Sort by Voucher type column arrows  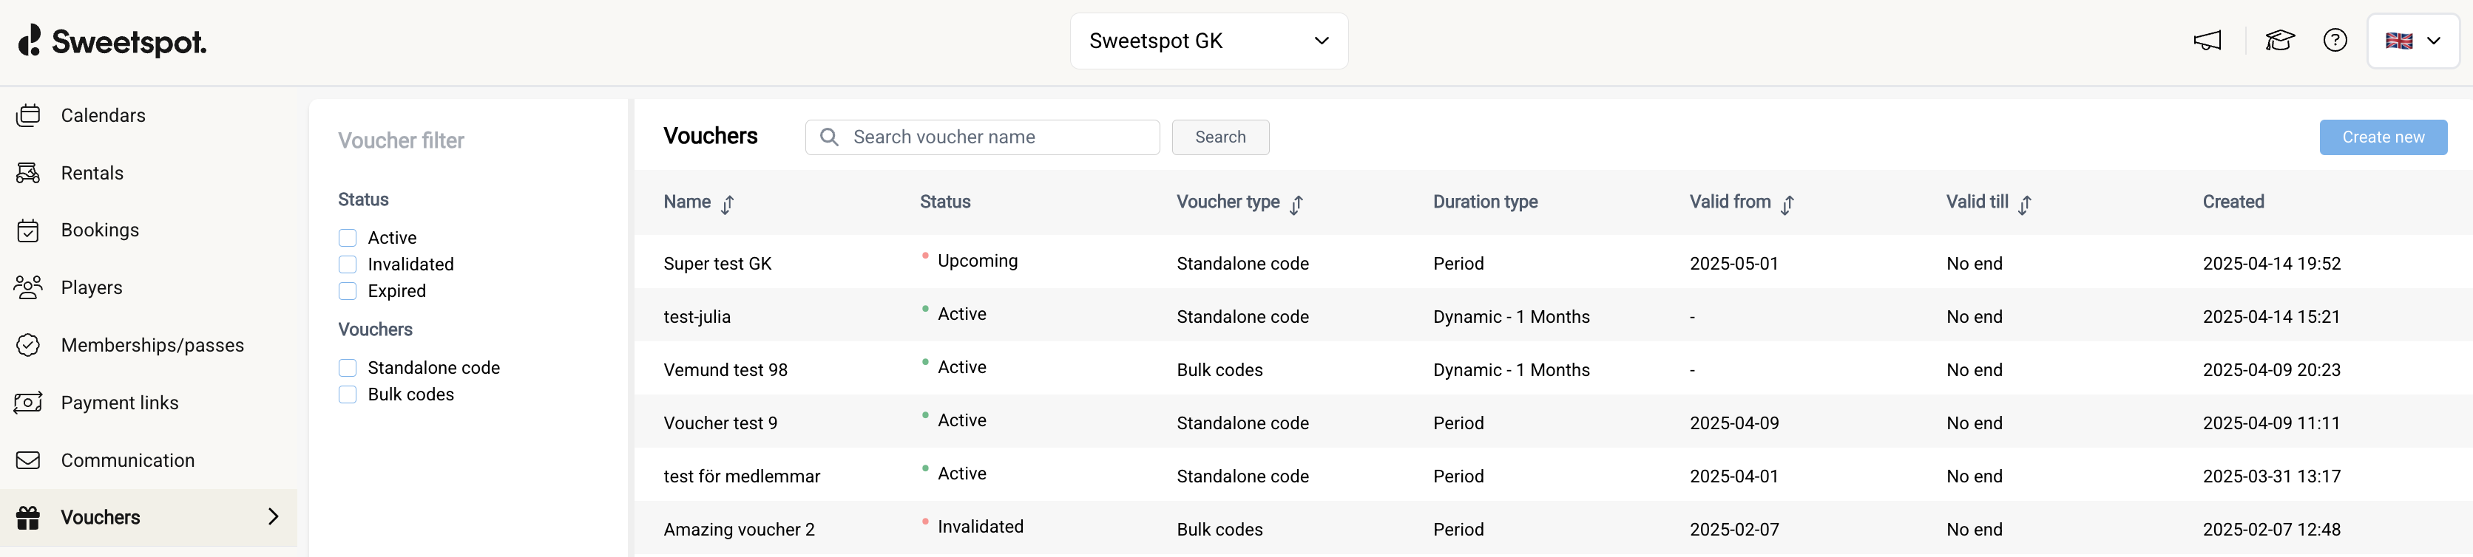click(1296, 203)
